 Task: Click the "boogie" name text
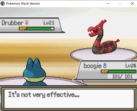pyautogui.click(x=93, y=66)
